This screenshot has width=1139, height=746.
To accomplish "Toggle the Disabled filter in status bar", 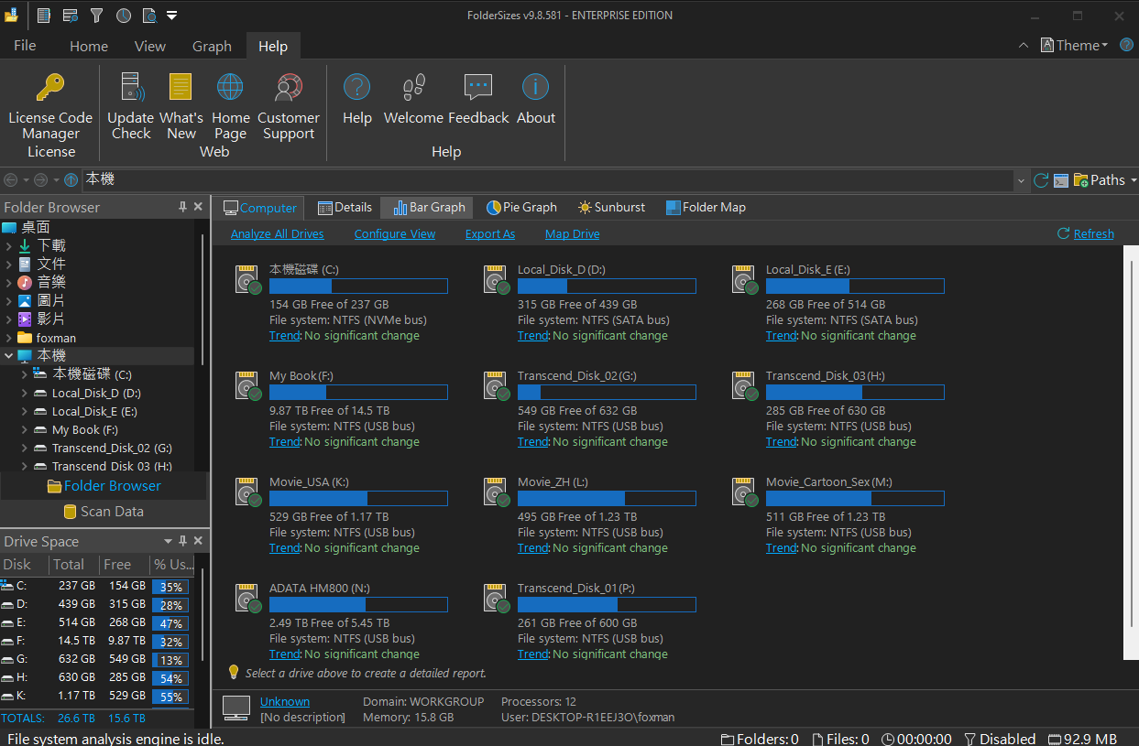I will 999,739.
